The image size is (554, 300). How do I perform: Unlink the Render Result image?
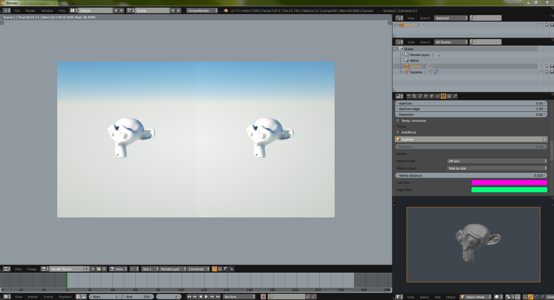[104, 269]
